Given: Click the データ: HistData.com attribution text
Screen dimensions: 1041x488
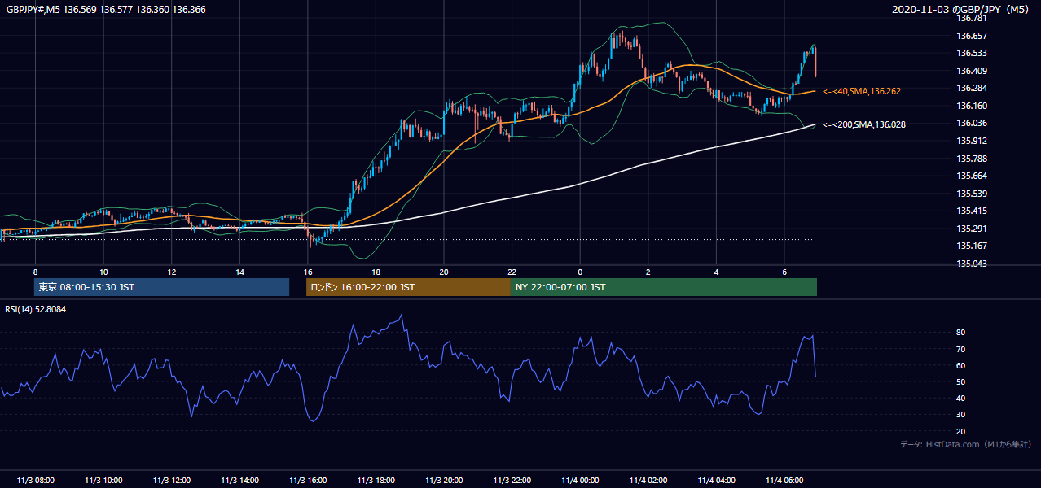Looking at the screenshot, I should (x=966, y=444).
